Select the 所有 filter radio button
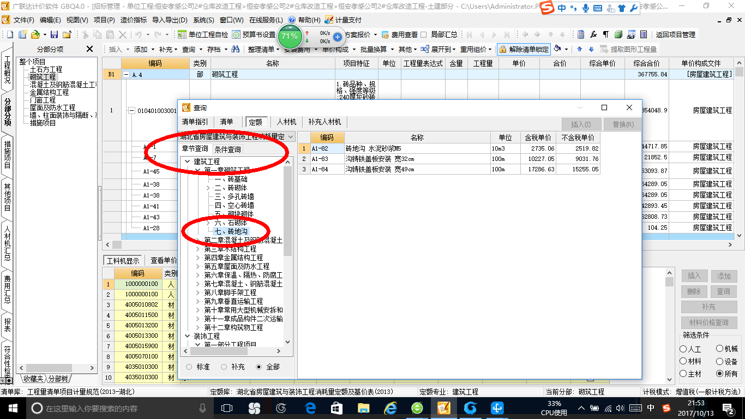Screen dimensions: 745x419 [720, 374]
